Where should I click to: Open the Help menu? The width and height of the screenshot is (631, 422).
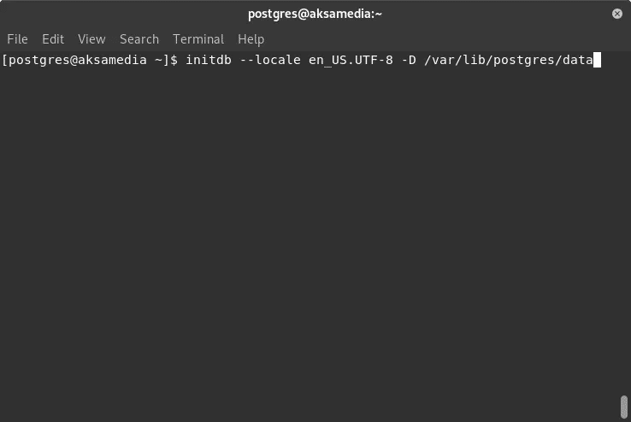[251, 39]
